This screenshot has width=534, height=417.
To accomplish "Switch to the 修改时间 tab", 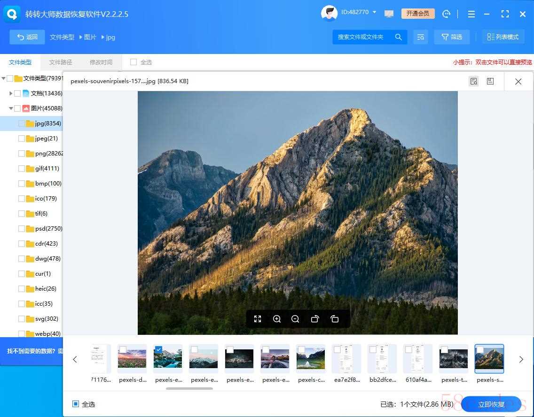I will tap(101, 62).
